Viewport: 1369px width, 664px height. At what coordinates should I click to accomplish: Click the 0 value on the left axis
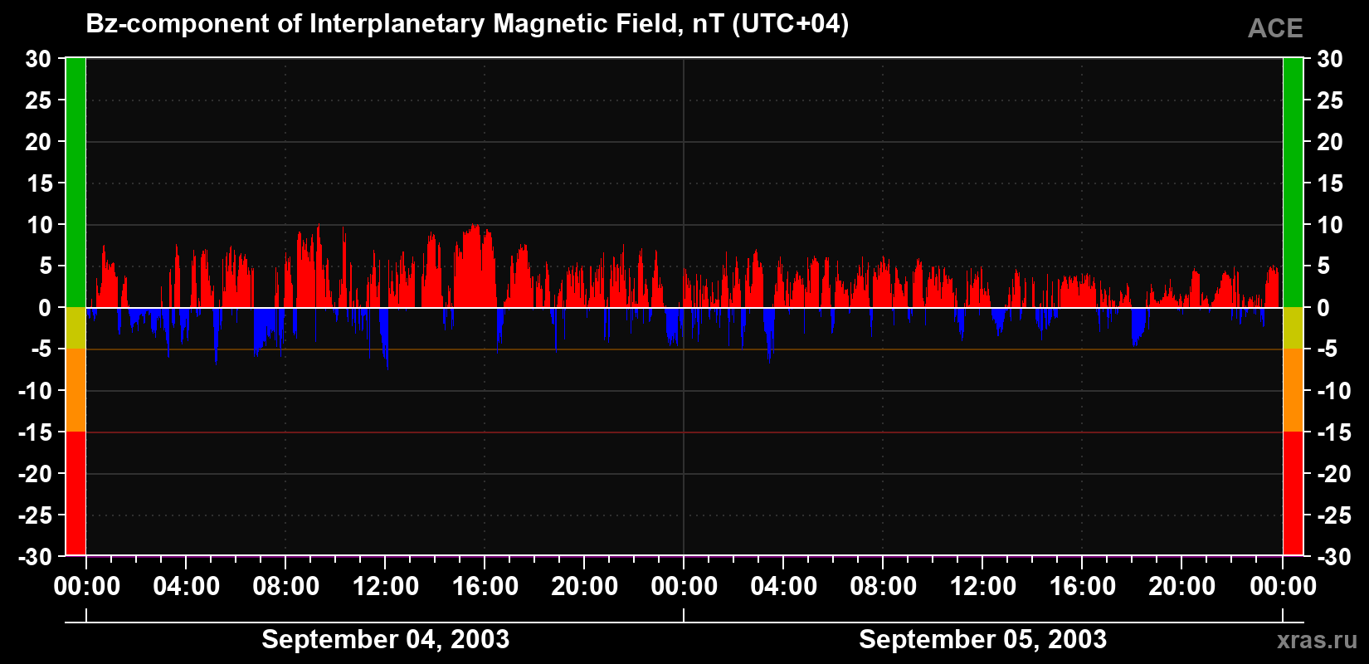point(45,308)
